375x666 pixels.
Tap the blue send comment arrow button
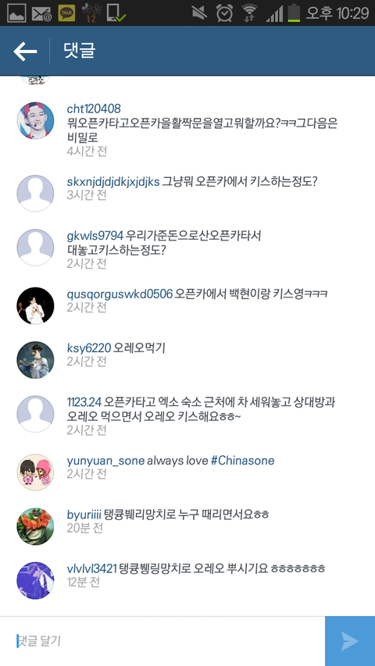pyautogui.click(x=350, y=641)
